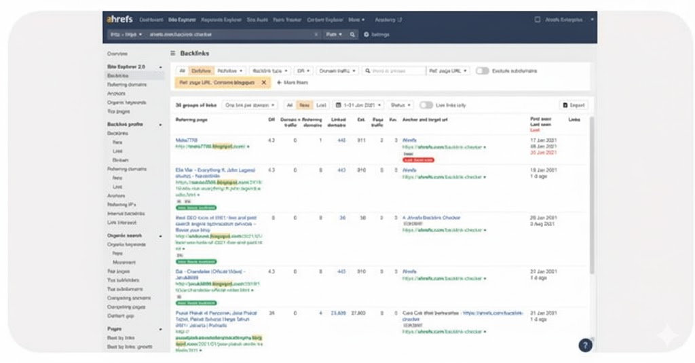Click the search magnifier button in URL bar

(x=353, y=35)
